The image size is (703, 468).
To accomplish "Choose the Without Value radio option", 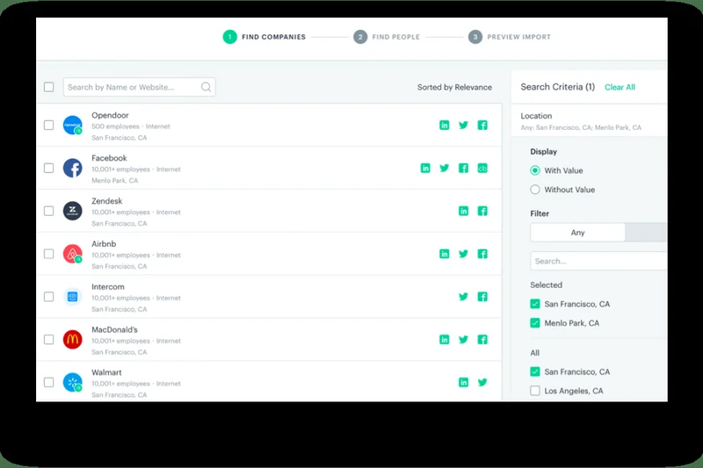I will 535,190.
